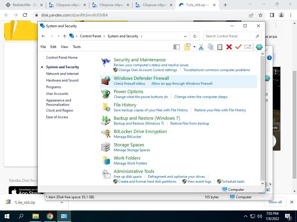Open the 7Lite_x64.zip download options chevron

[62, 202]
